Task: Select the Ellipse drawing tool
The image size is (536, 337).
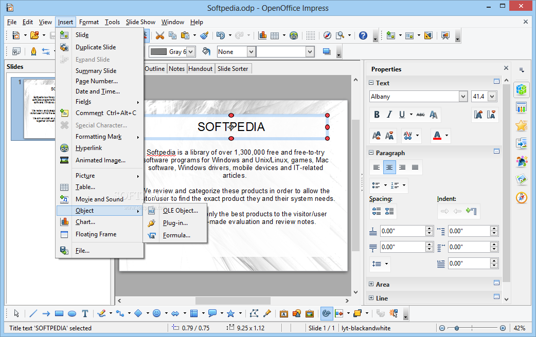Action: (x=72, y=313)
